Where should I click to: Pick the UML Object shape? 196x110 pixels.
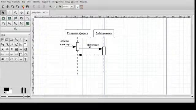16,50
